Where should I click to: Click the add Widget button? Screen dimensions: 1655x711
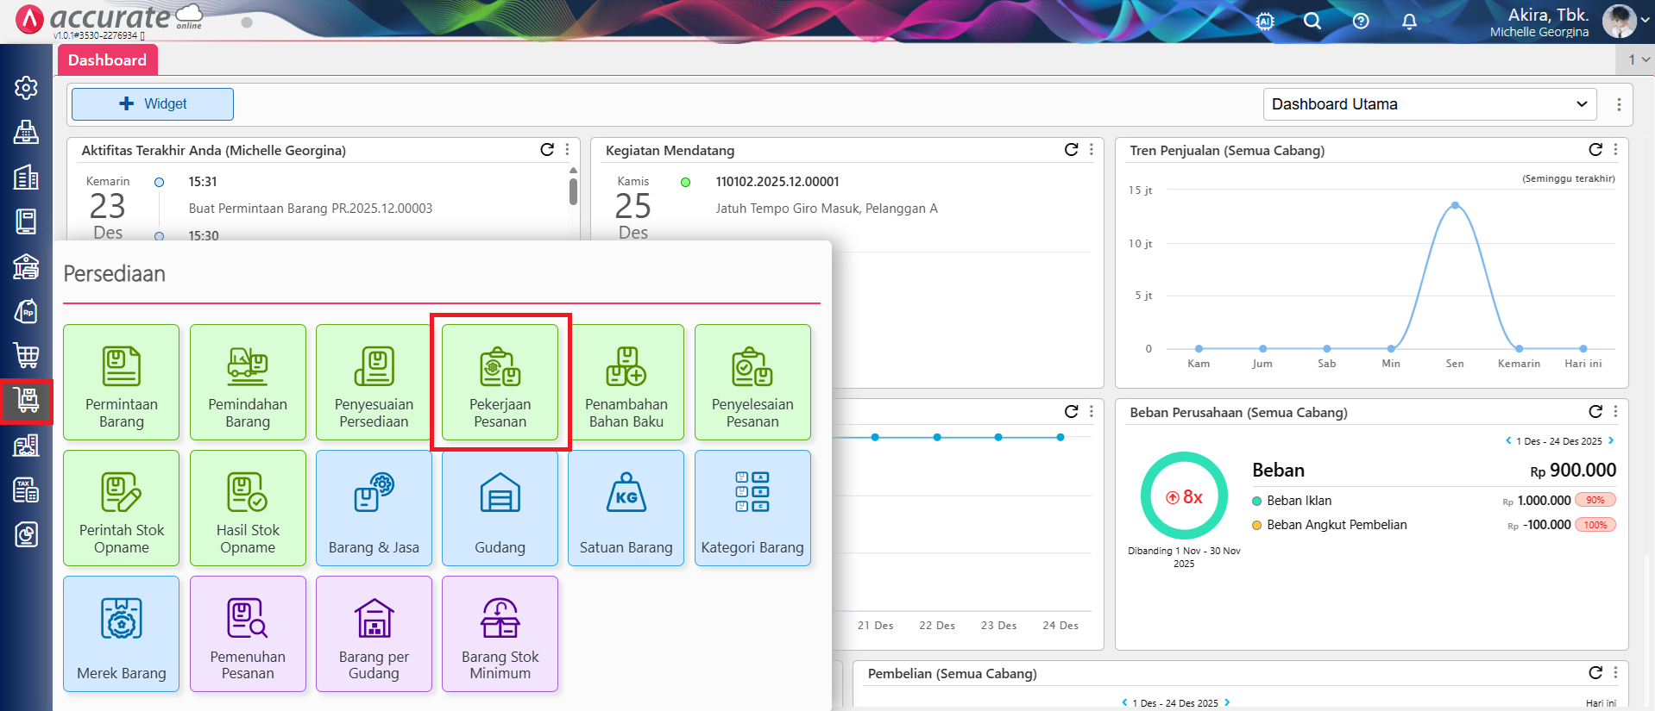click(x=153, y=104)
